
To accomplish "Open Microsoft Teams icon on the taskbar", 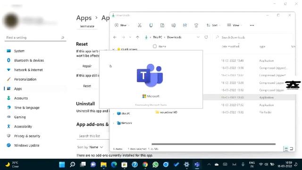I will [197, 164].
